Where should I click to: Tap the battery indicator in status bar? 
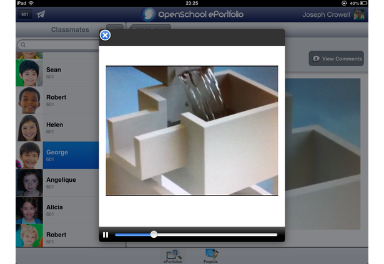point(363,3)
